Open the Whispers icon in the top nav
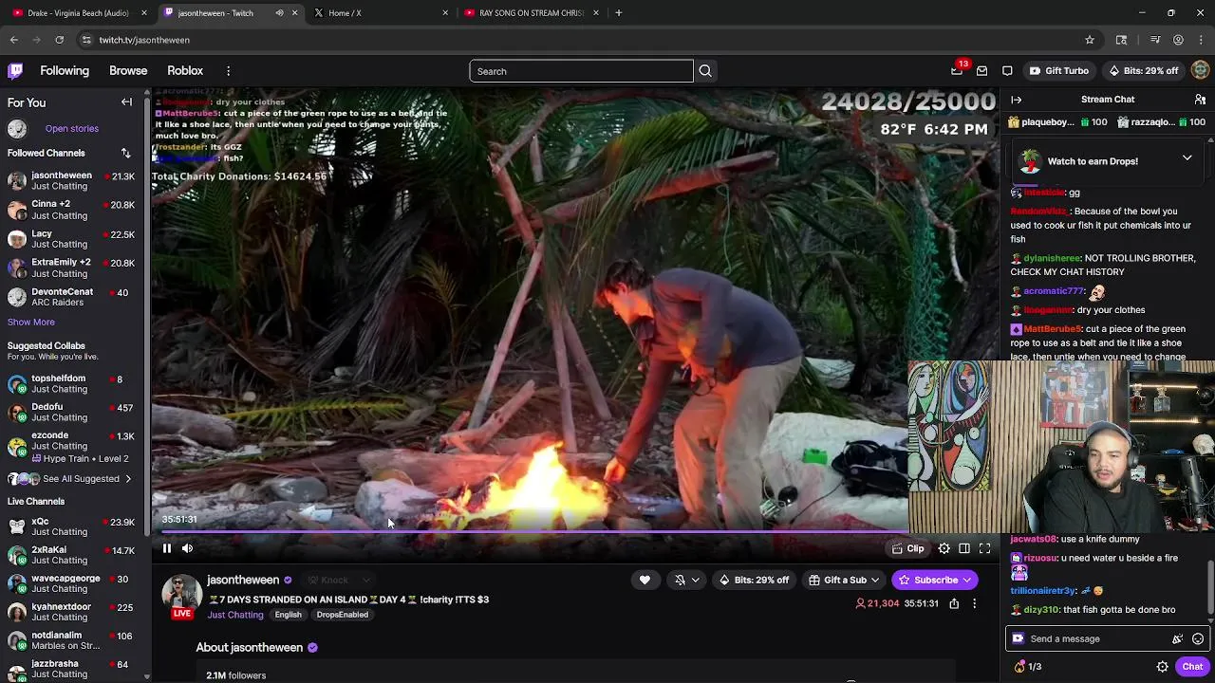Image resolution: width=1215 pixels, height=683 pixels. [1007, 71]
